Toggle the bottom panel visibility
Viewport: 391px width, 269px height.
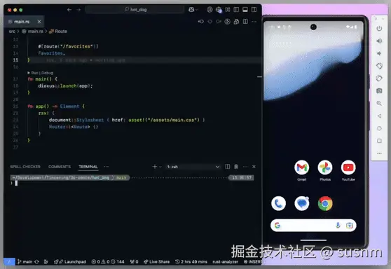245,10
